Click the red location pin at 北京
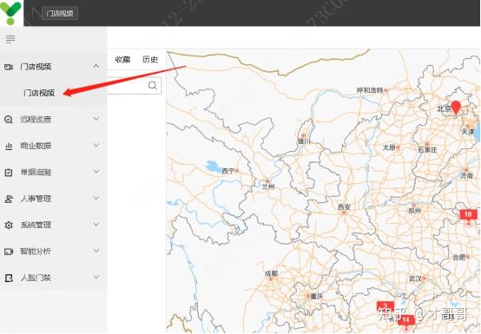Viewport: 481px width, 334px height. pos(456,108)
